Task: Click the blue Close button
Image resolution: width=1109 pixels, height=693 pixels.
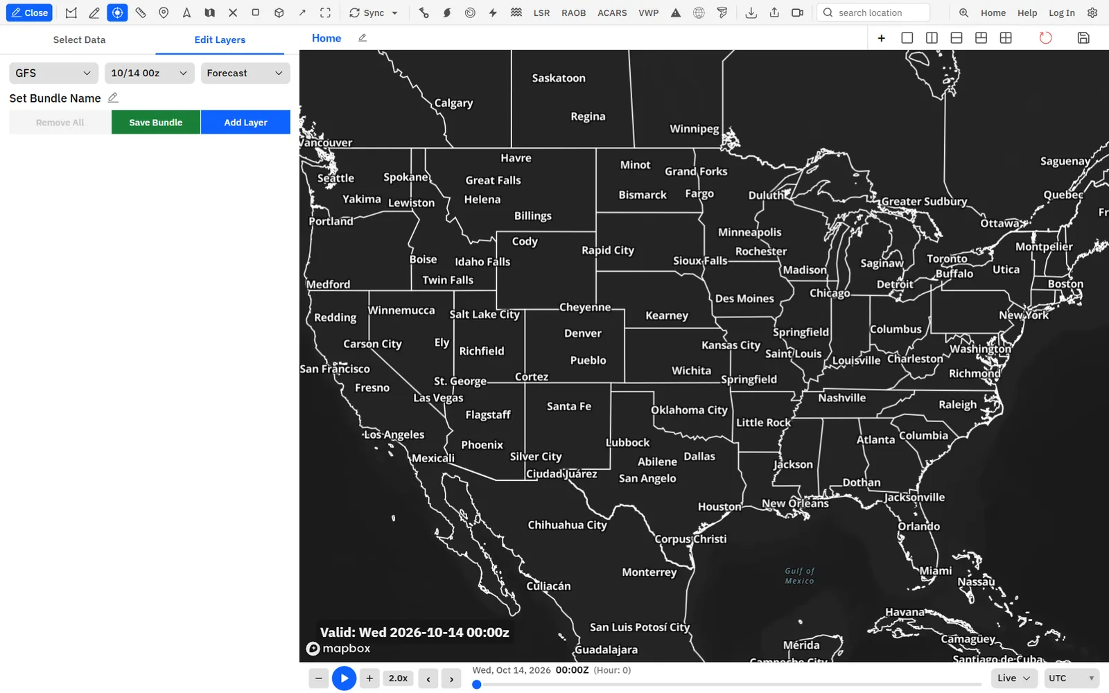Action: pyautogui.click(x=29, y=12)
